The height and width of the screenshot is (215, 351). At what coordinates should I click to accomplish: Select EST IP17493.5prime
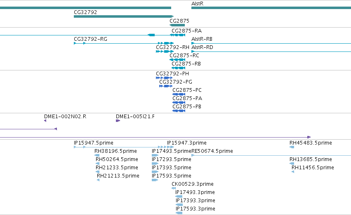172,151
